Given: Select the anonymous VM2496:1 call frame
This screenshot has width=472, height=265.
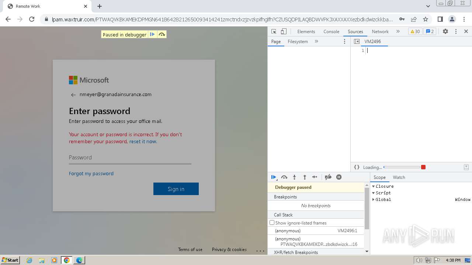Looking at the screenshot, I should (316, 231).
